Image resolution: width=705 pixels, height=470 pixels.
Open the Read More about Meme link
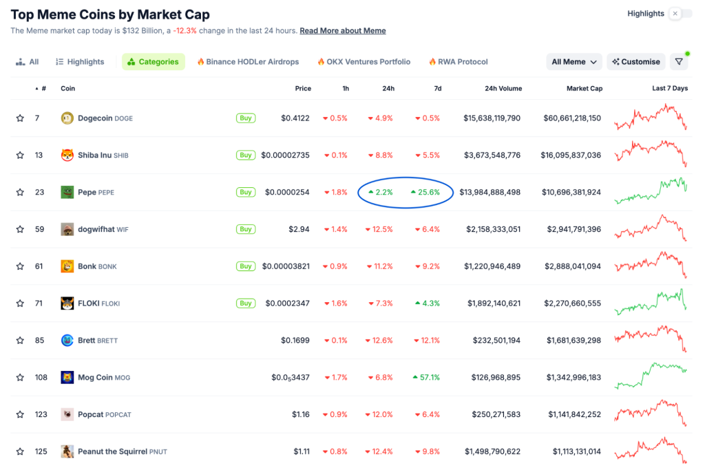point(343,31)
